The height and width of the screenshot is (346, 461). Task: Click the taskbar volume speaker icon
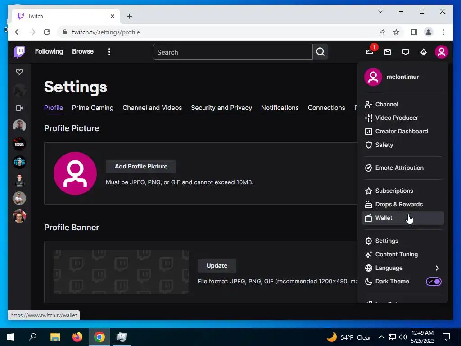click(403, 337)
